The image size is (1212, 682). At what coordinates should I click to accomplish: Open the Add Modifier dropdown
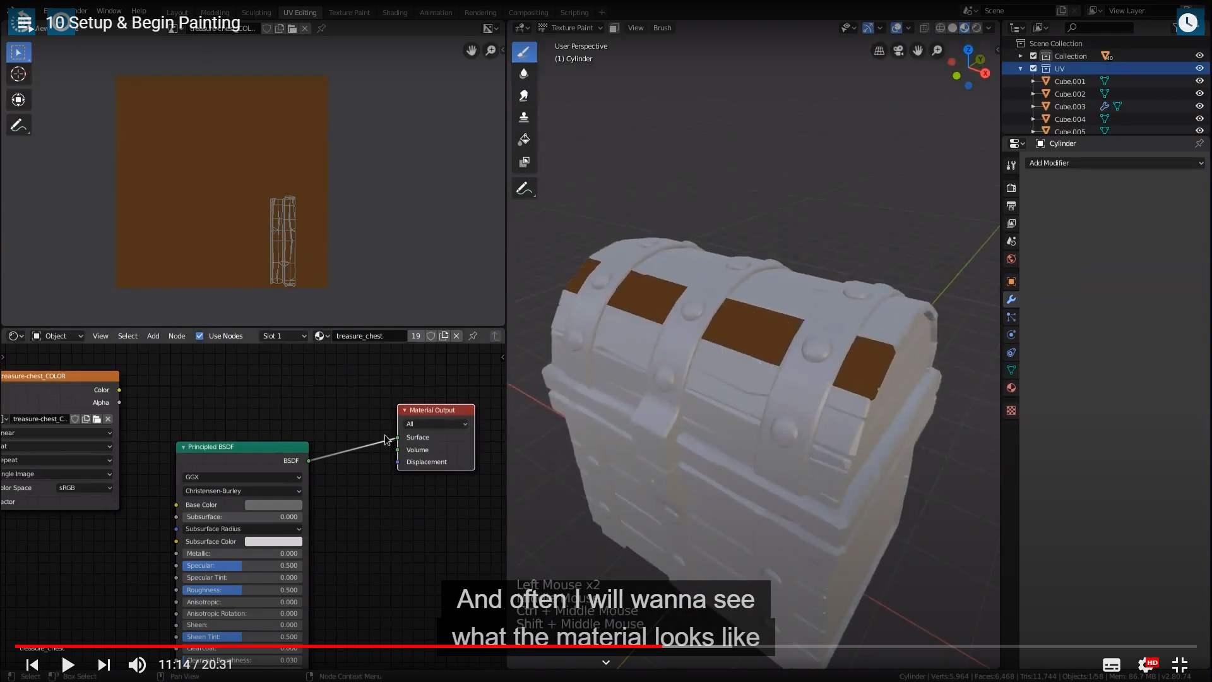[1115, 163]
